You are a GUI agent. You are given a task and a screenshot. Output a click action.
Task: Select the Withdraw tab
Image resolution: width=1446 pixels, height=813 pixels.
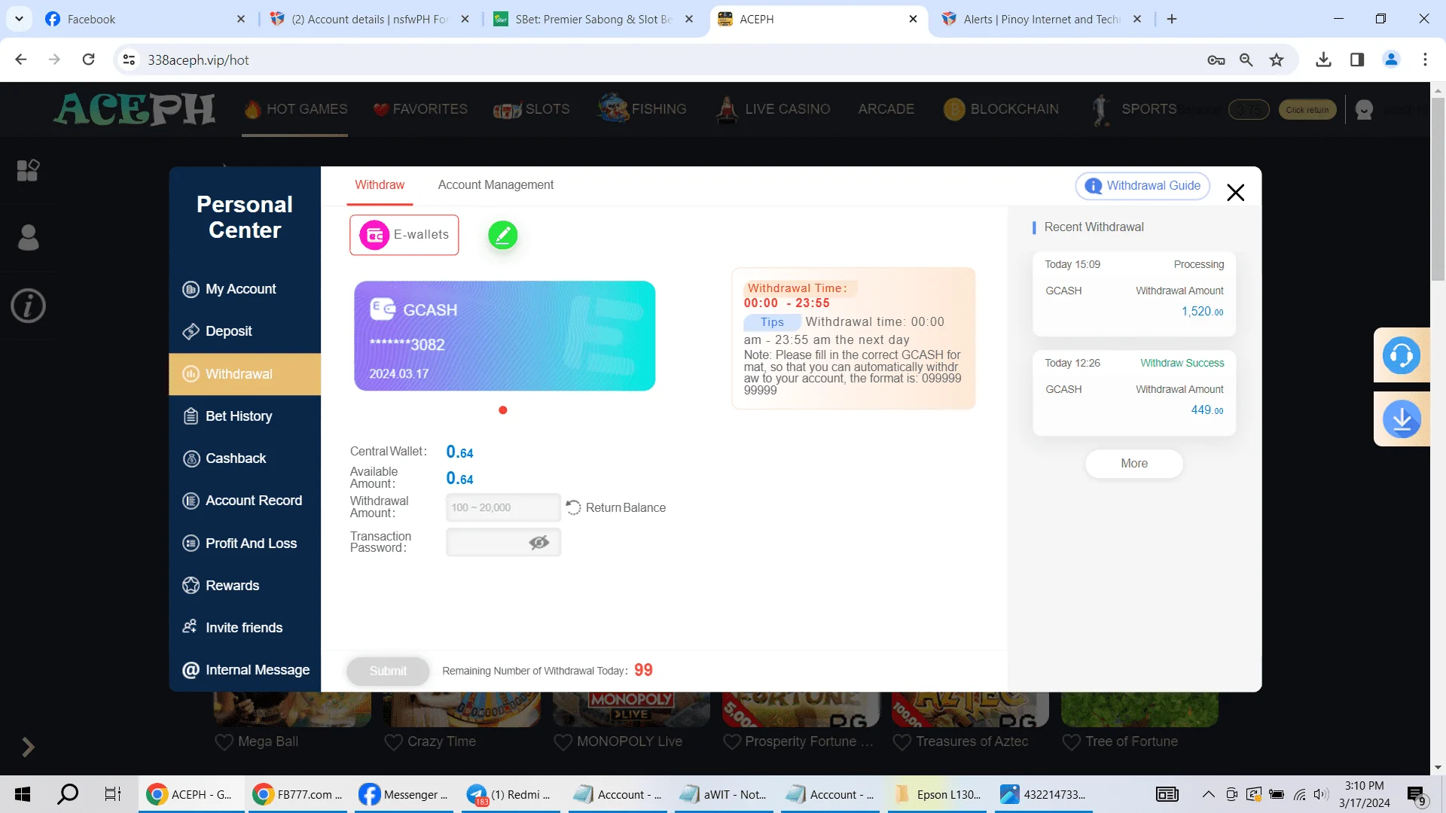pyautogui.click(x=380, y=185)
